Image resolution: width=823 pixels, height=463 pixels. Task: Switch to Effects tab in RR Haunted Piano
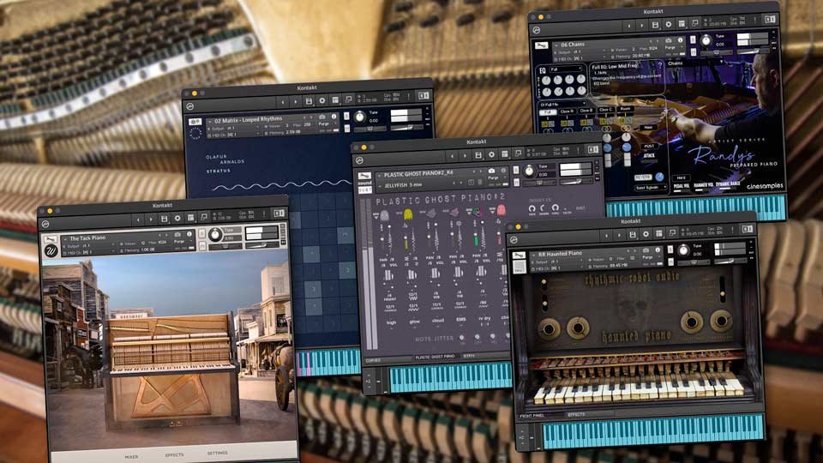tap(576, 414)
